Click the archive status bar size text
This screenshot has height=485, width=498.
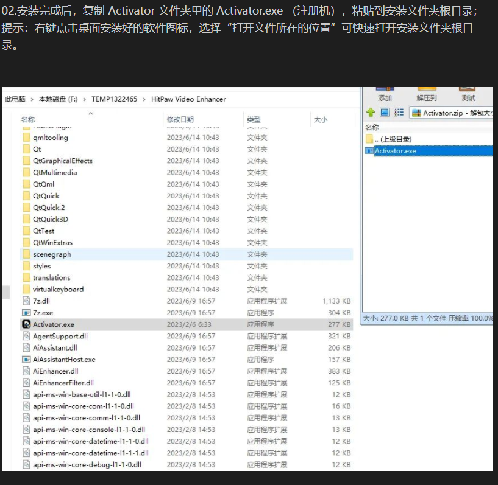(x=427, y=318)
